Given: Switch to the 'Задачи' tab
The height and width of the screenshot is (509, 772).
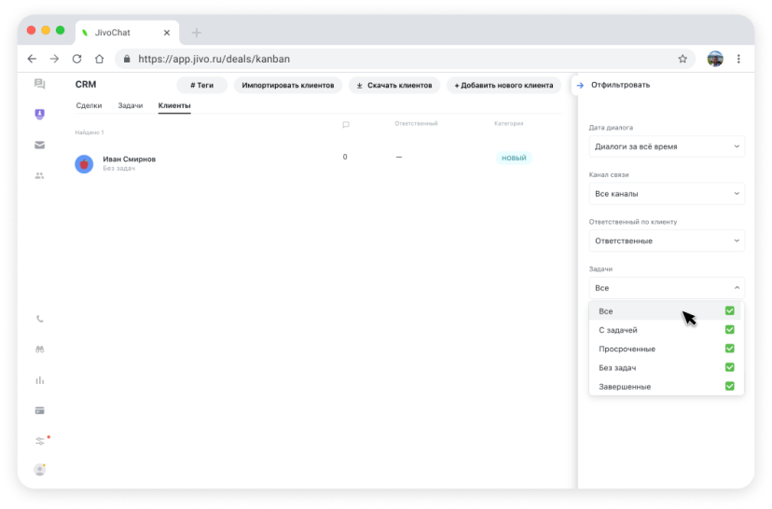Looking at the screenshot, I should click(131, 105).
